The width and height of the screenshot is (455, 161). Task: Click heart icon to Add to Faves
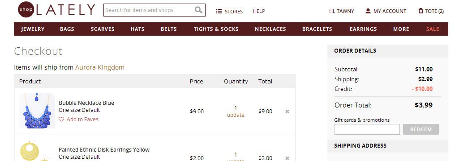[61, 120]
